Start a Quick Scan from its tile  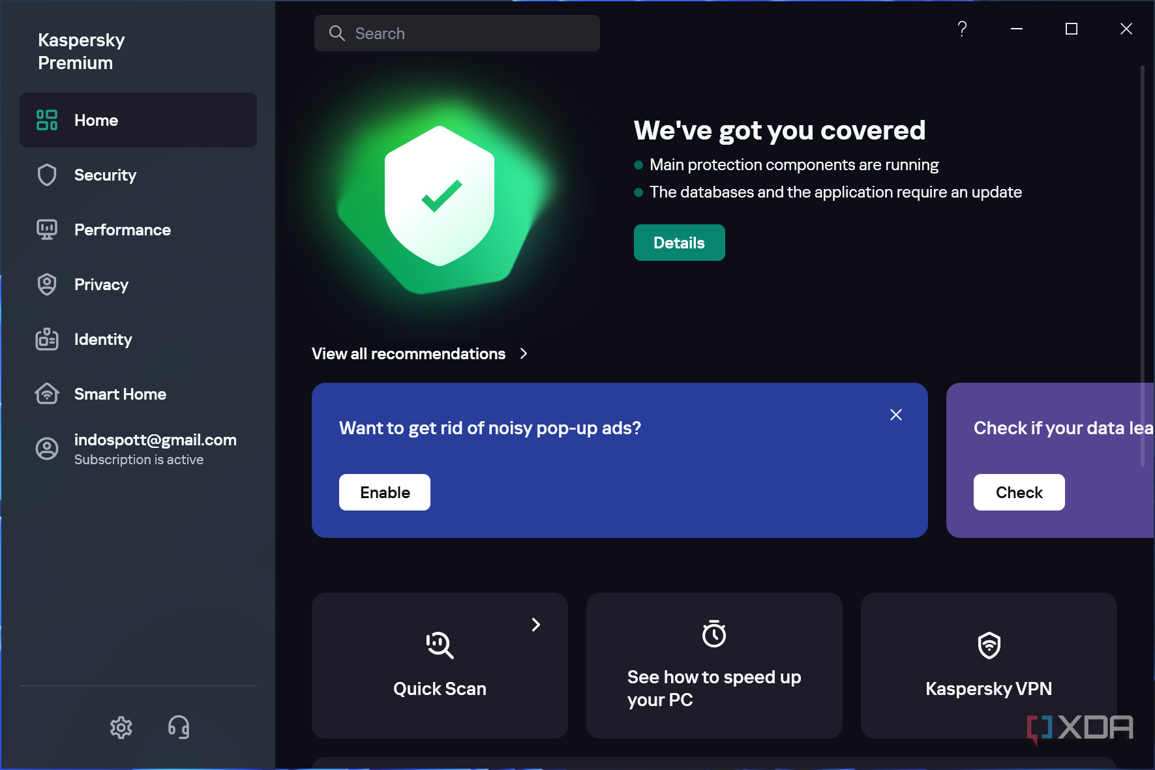[440, 666]
